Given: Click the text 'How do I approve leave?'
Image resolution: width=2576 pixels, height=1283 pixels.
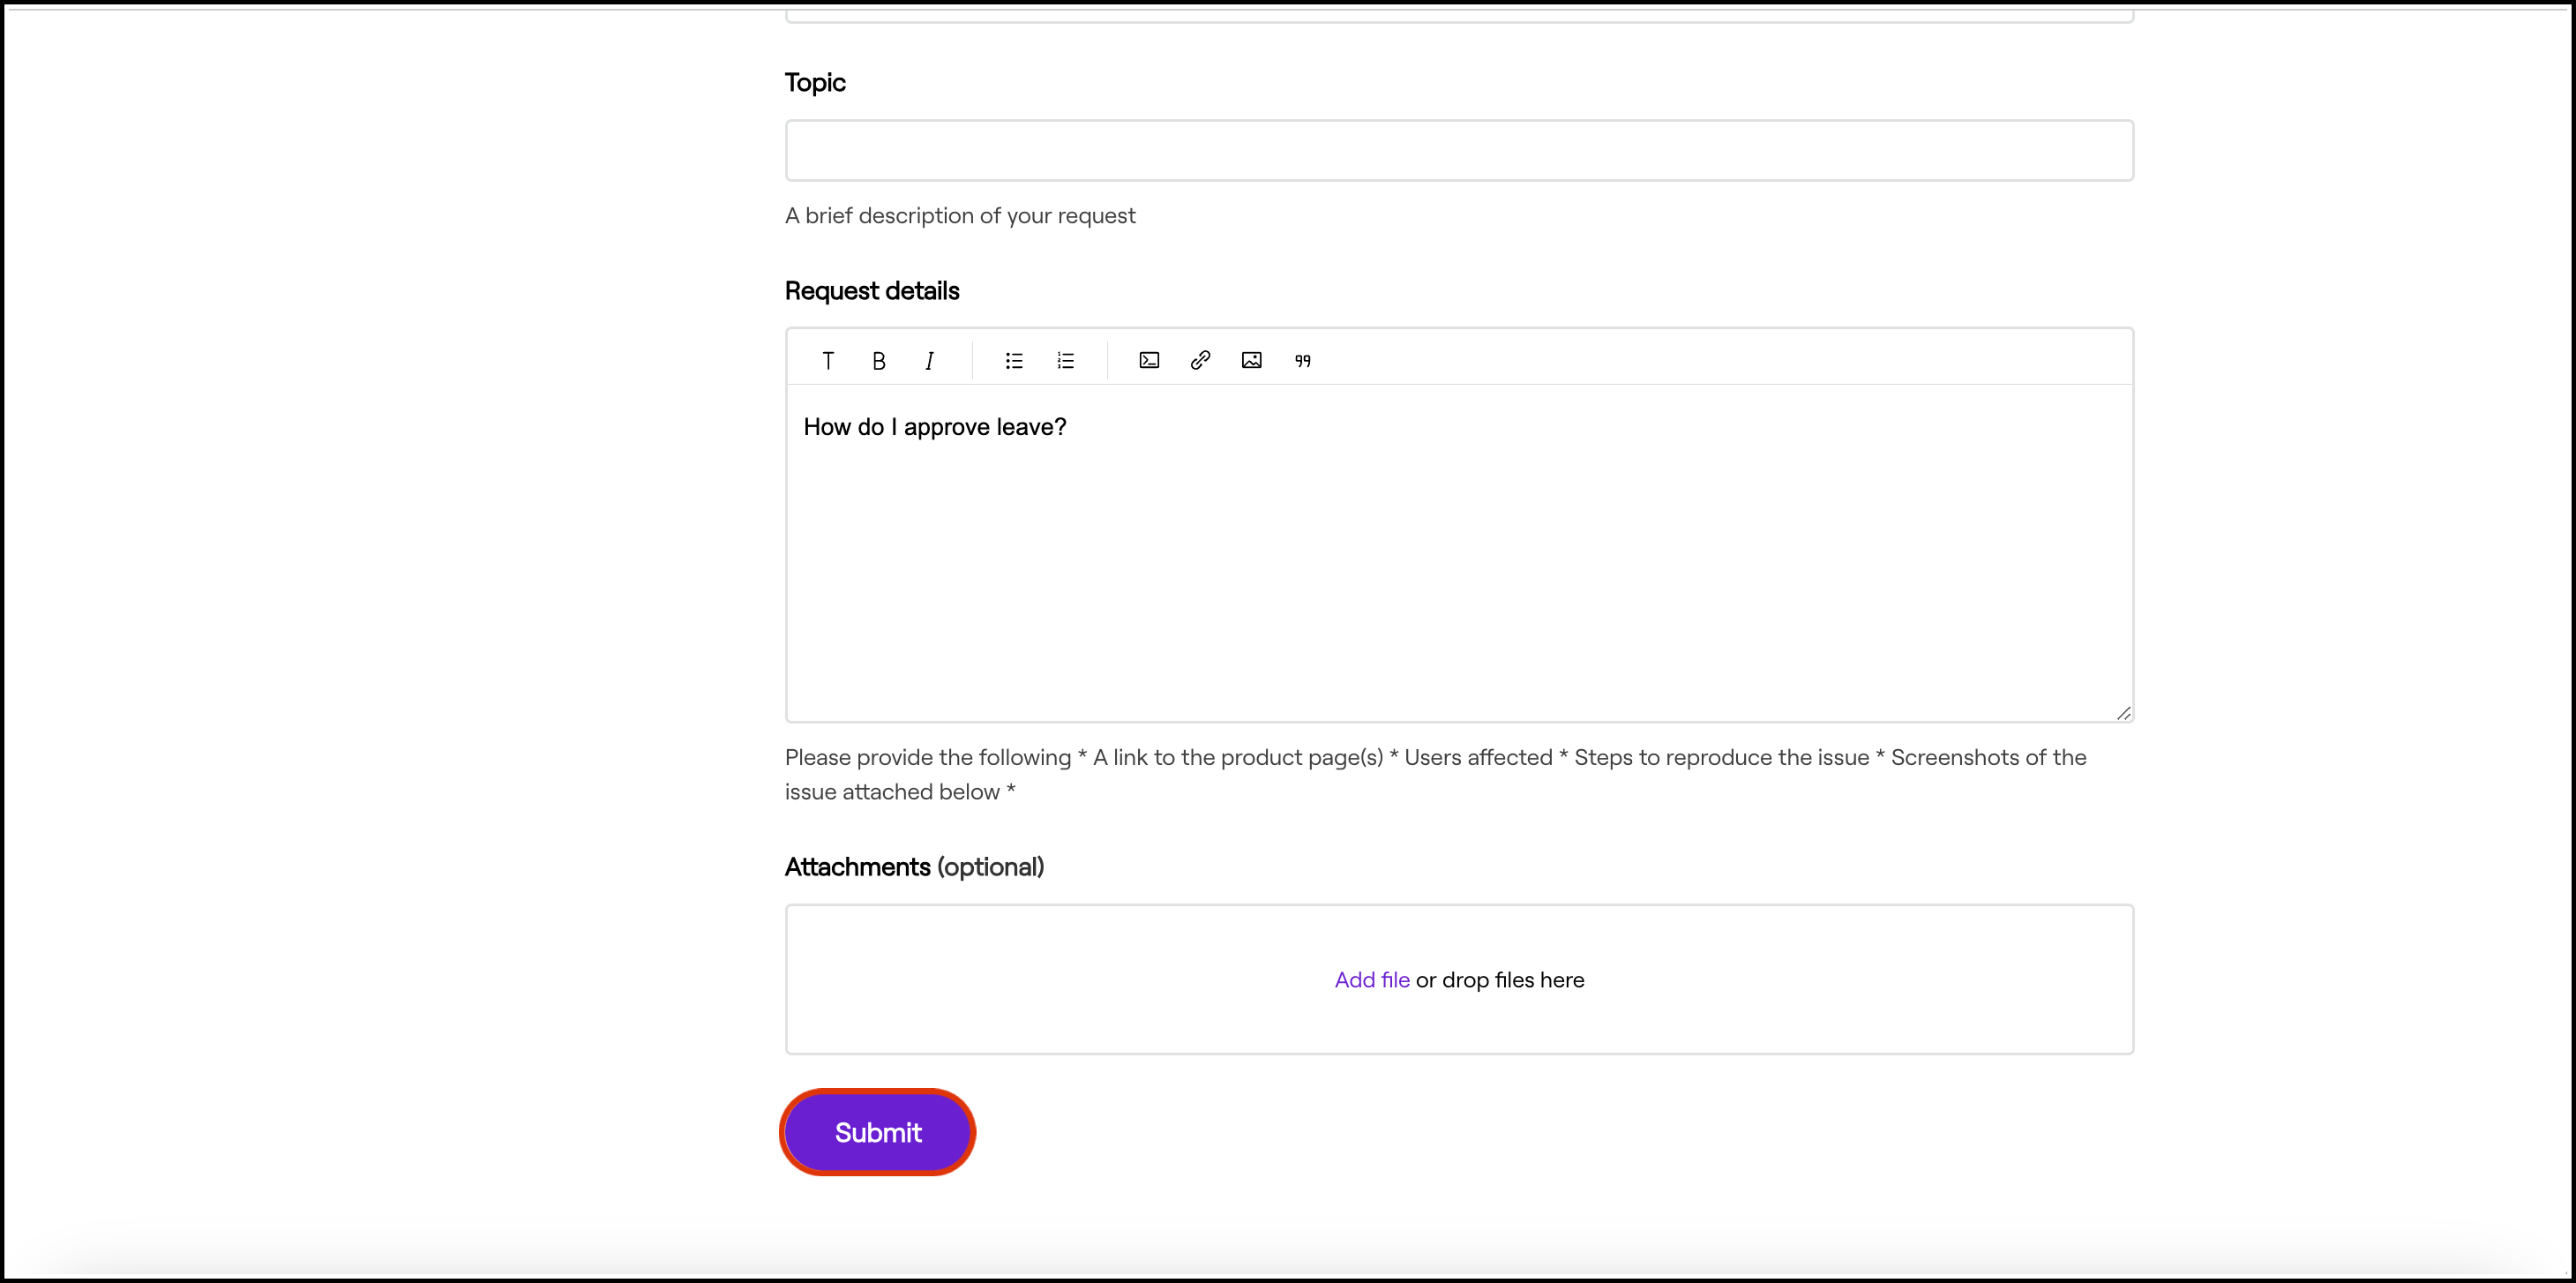Looking at the screenshot, I should coord(934,427).
